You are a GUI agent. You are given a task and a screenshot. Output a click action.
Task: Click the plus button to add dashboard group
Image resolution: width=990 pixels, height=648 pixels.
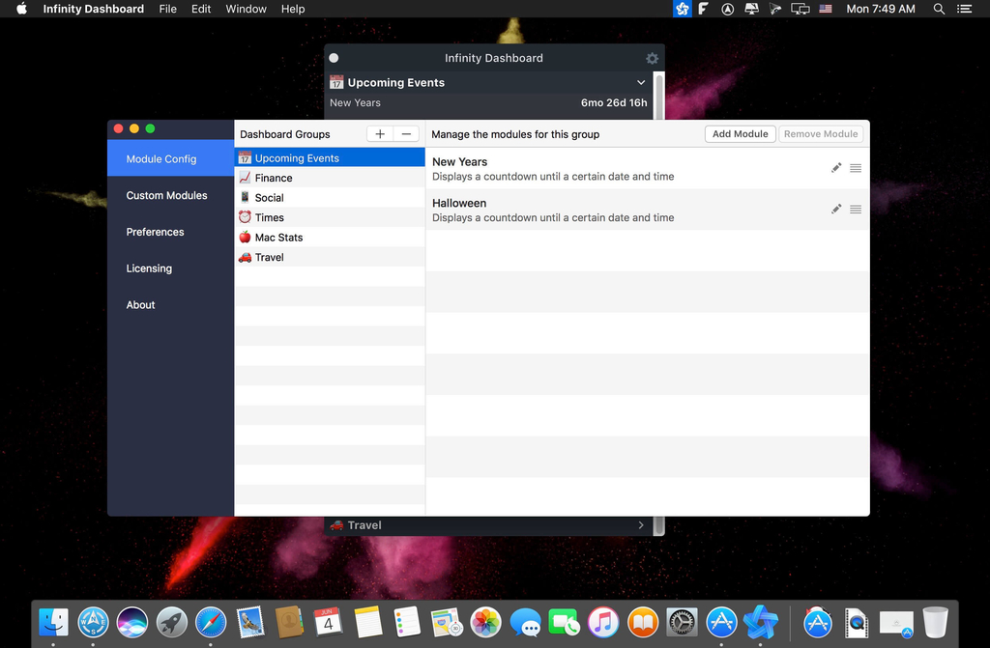tap(380, 134)
